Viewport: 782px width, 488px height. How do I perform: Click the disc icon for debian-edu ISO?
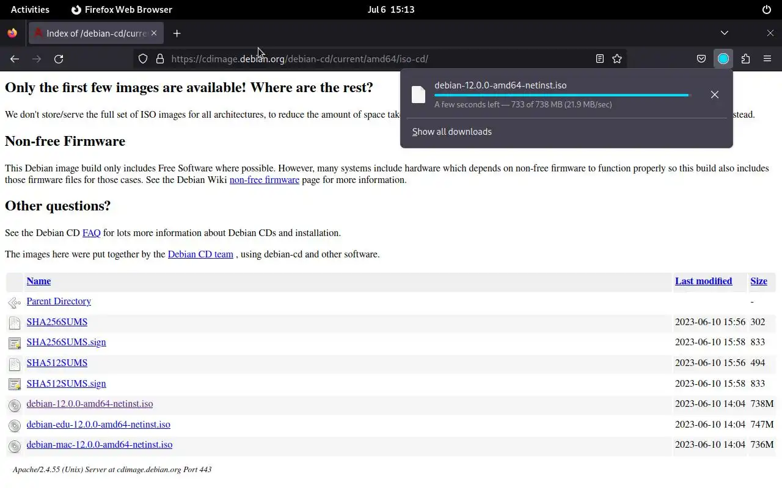tap(15, 425)
